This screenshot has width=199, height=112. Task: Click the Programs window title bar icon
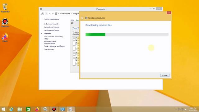41,9
